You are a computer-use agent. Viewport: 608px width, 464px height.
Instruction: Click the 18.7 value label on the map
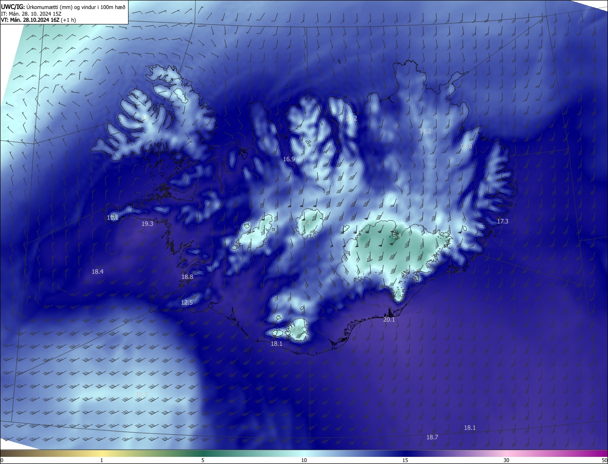point(432,437)
